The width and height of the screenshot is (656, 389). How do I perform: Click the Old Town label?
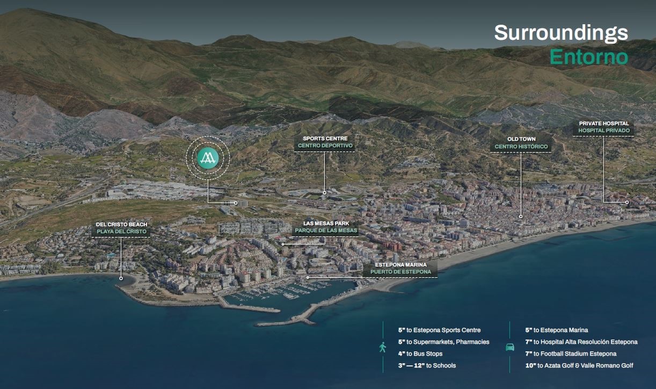click(x=521, y=139)
